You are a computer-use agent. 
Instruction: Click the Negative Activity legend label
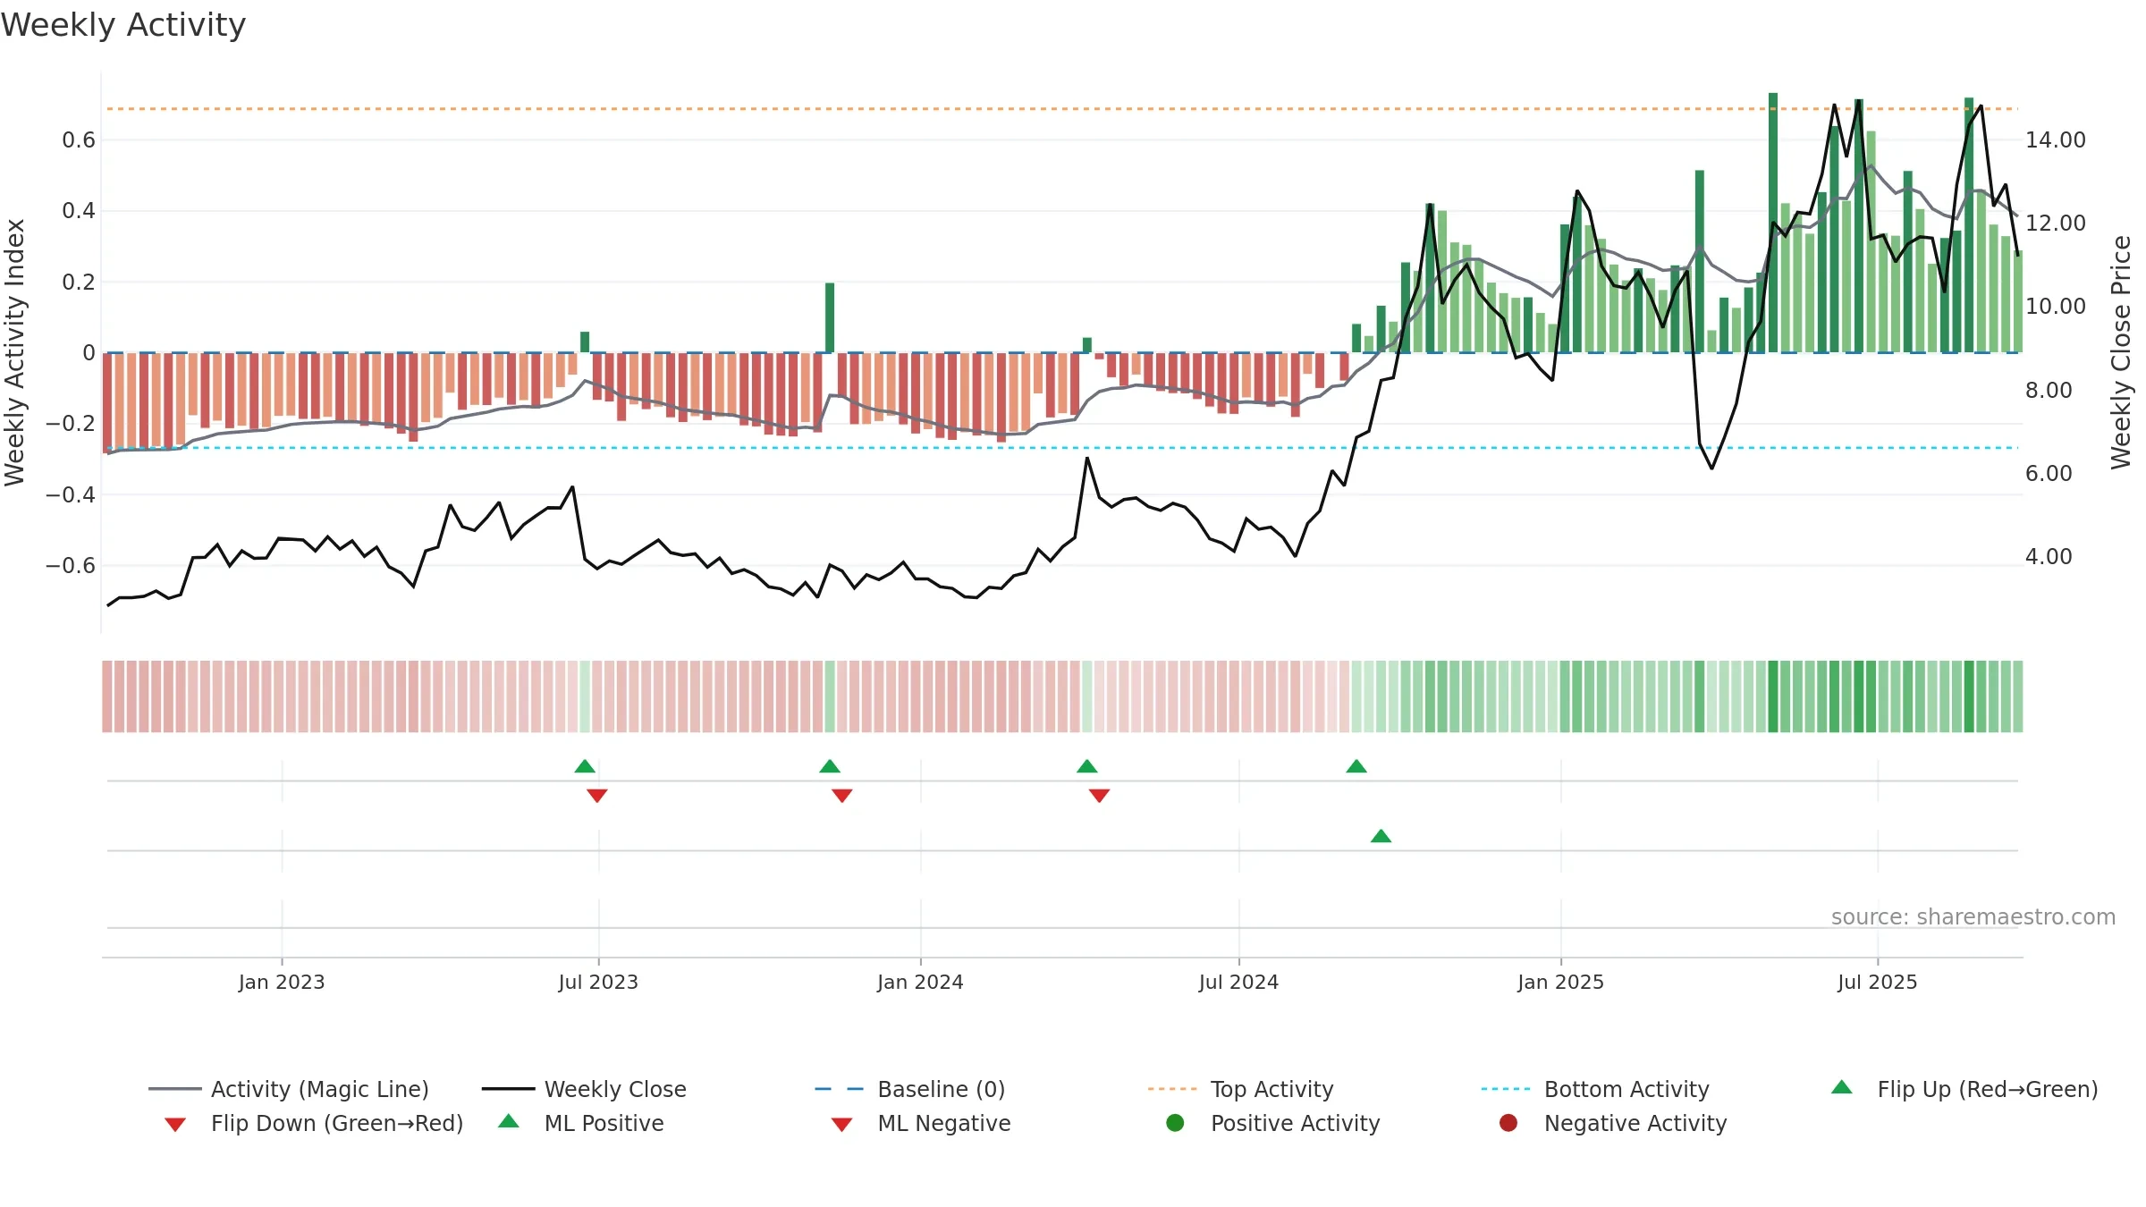click(1635, 1123)
